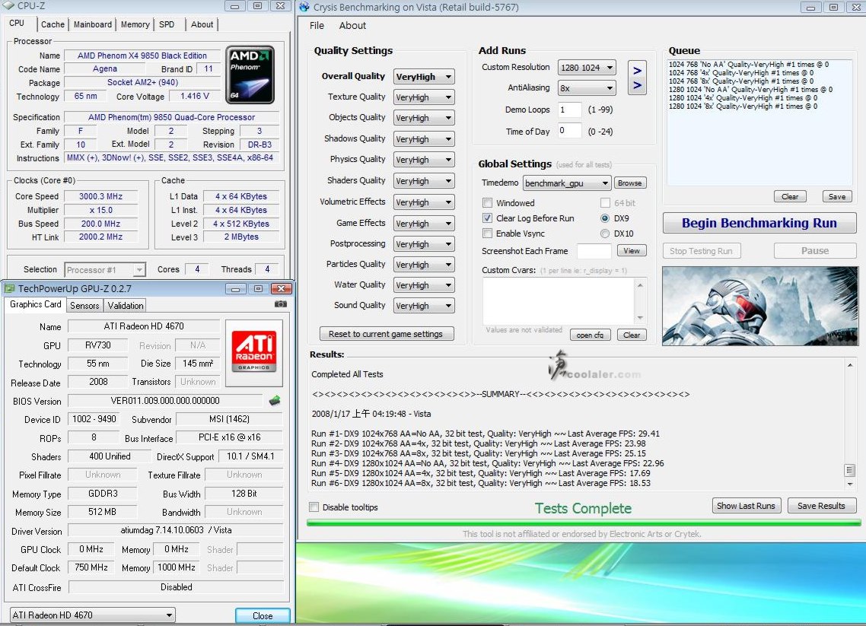This screenshot has width=866, height=626.
Task: Open the Game Effects dropdown
Action: (x=424, y=223)
